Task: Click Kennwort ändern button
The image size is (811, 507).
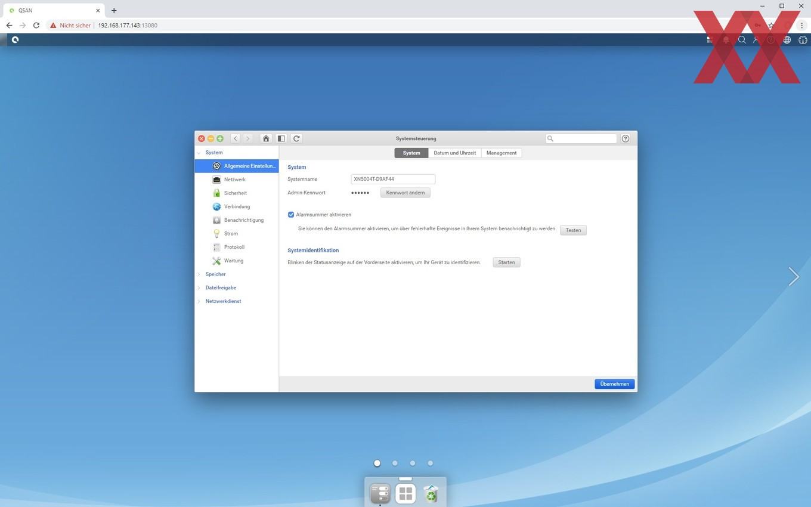Action: [x=405, y=193]
